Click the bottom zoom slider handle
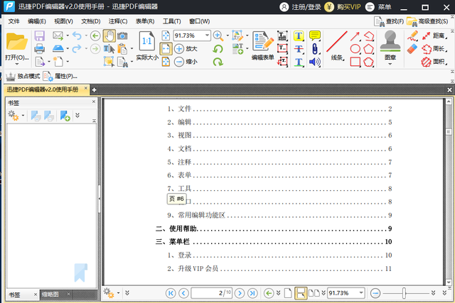This screenshot has width=455, height=303. coord(404,293)
